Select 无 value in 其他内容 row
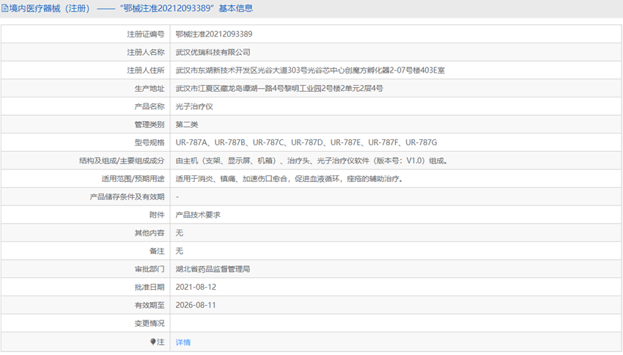 click(179, 233)
